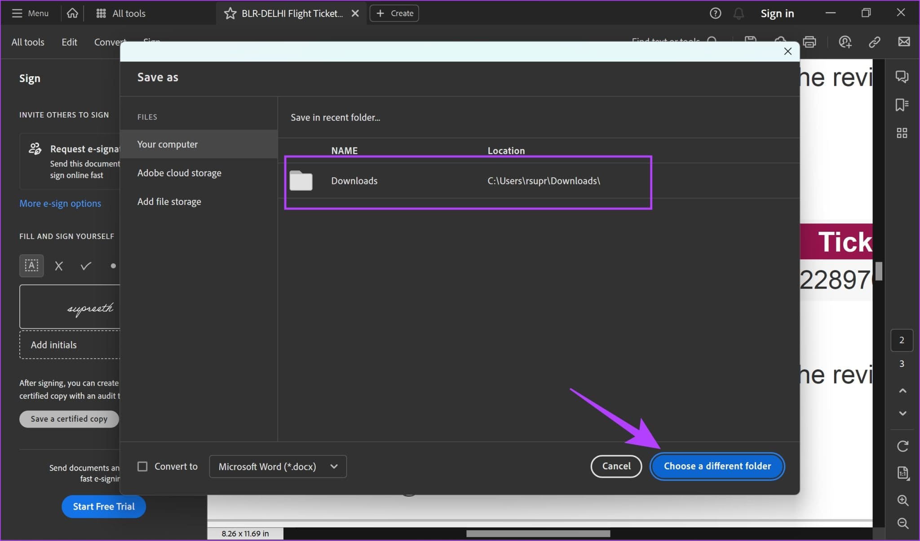Click the supreeth signature to apply

pos(89,308)
